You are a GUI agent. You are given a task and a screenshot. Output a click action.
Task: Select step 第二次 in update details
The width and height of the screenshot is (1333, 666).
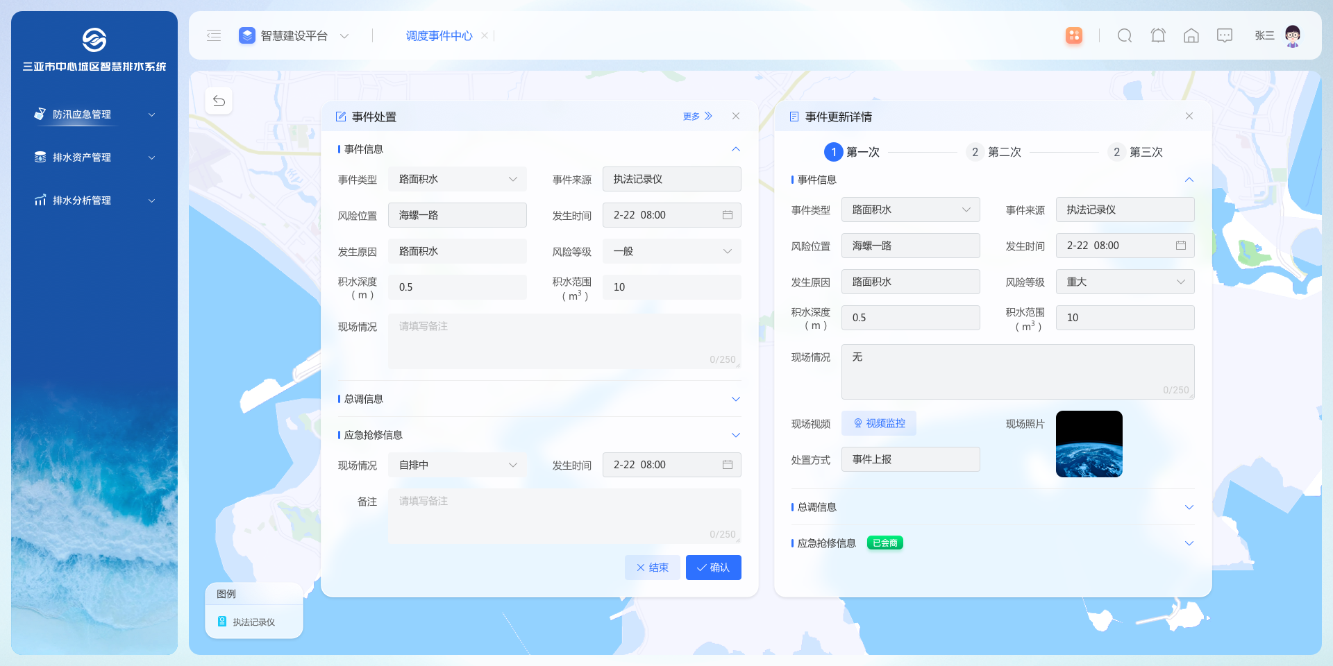[x=994, y=152]
